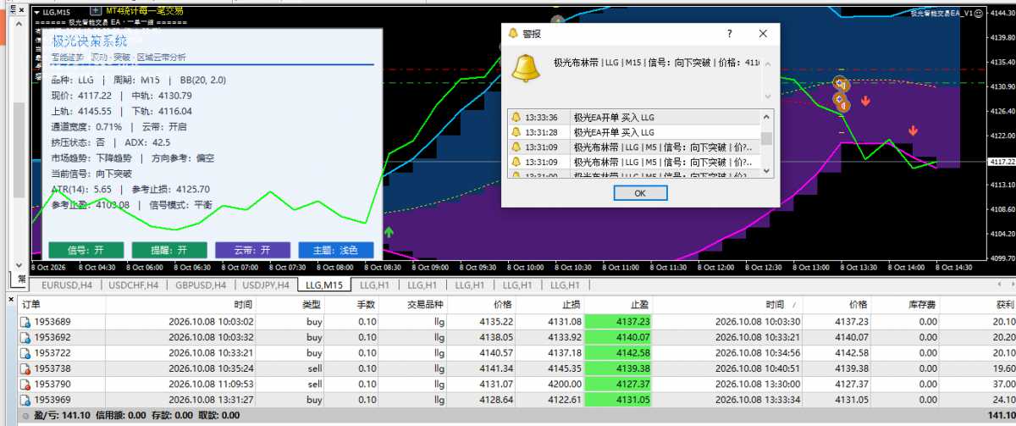
Task: Click the alert list scroll-down arrow
Action: tap(766, 171)
